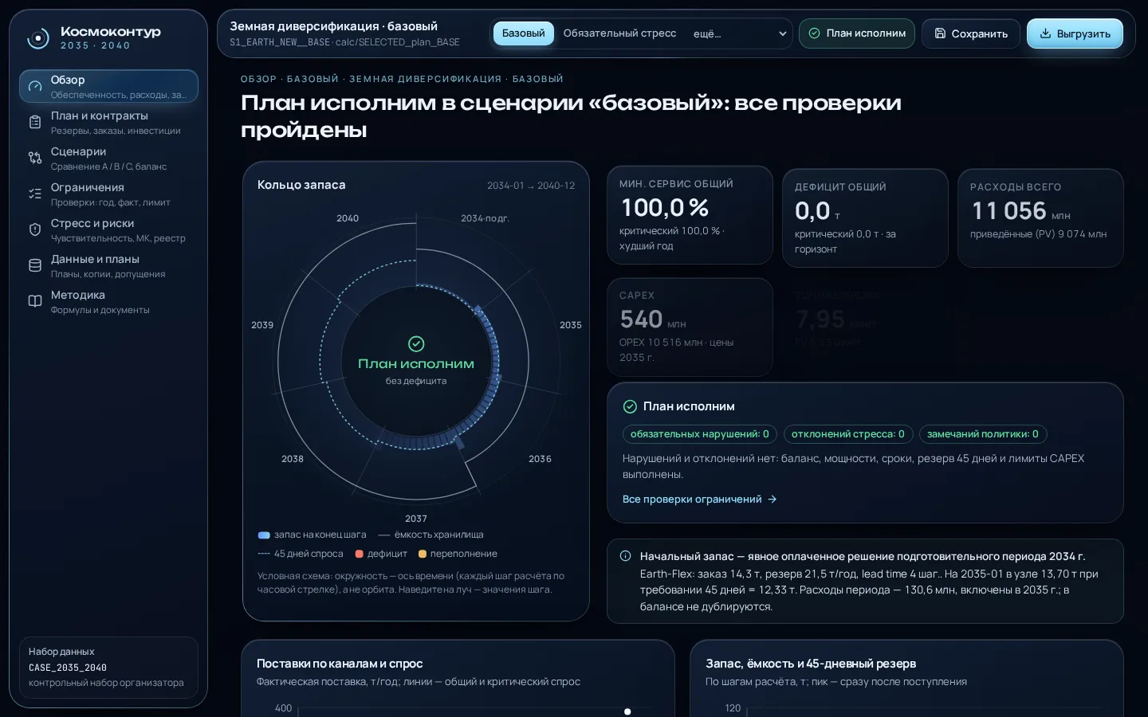Click the Методика book icon
Image resolution: width=1148 pixels, height=717 pixels.
(x=35, y=301)
